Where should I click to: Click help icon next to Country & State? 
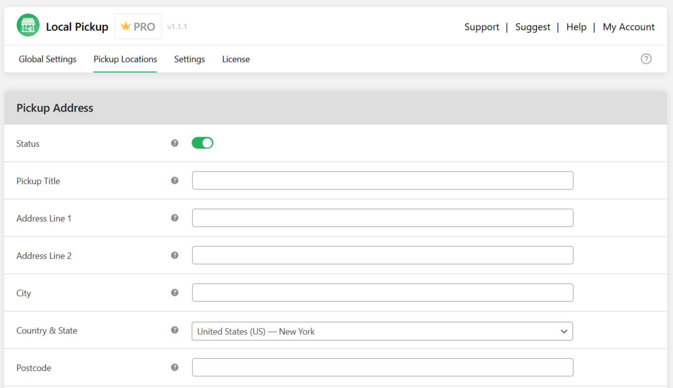point(175,330)
